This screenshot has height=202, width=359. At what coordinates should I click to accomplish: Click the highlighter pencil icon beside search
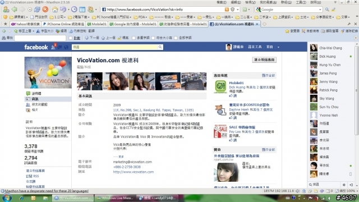(x=334, y=10)
